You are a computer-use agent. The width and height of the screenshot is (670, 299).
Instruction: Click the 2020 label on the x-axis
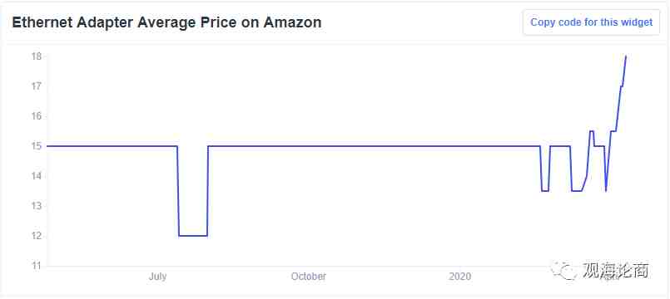tap(459, 277)
